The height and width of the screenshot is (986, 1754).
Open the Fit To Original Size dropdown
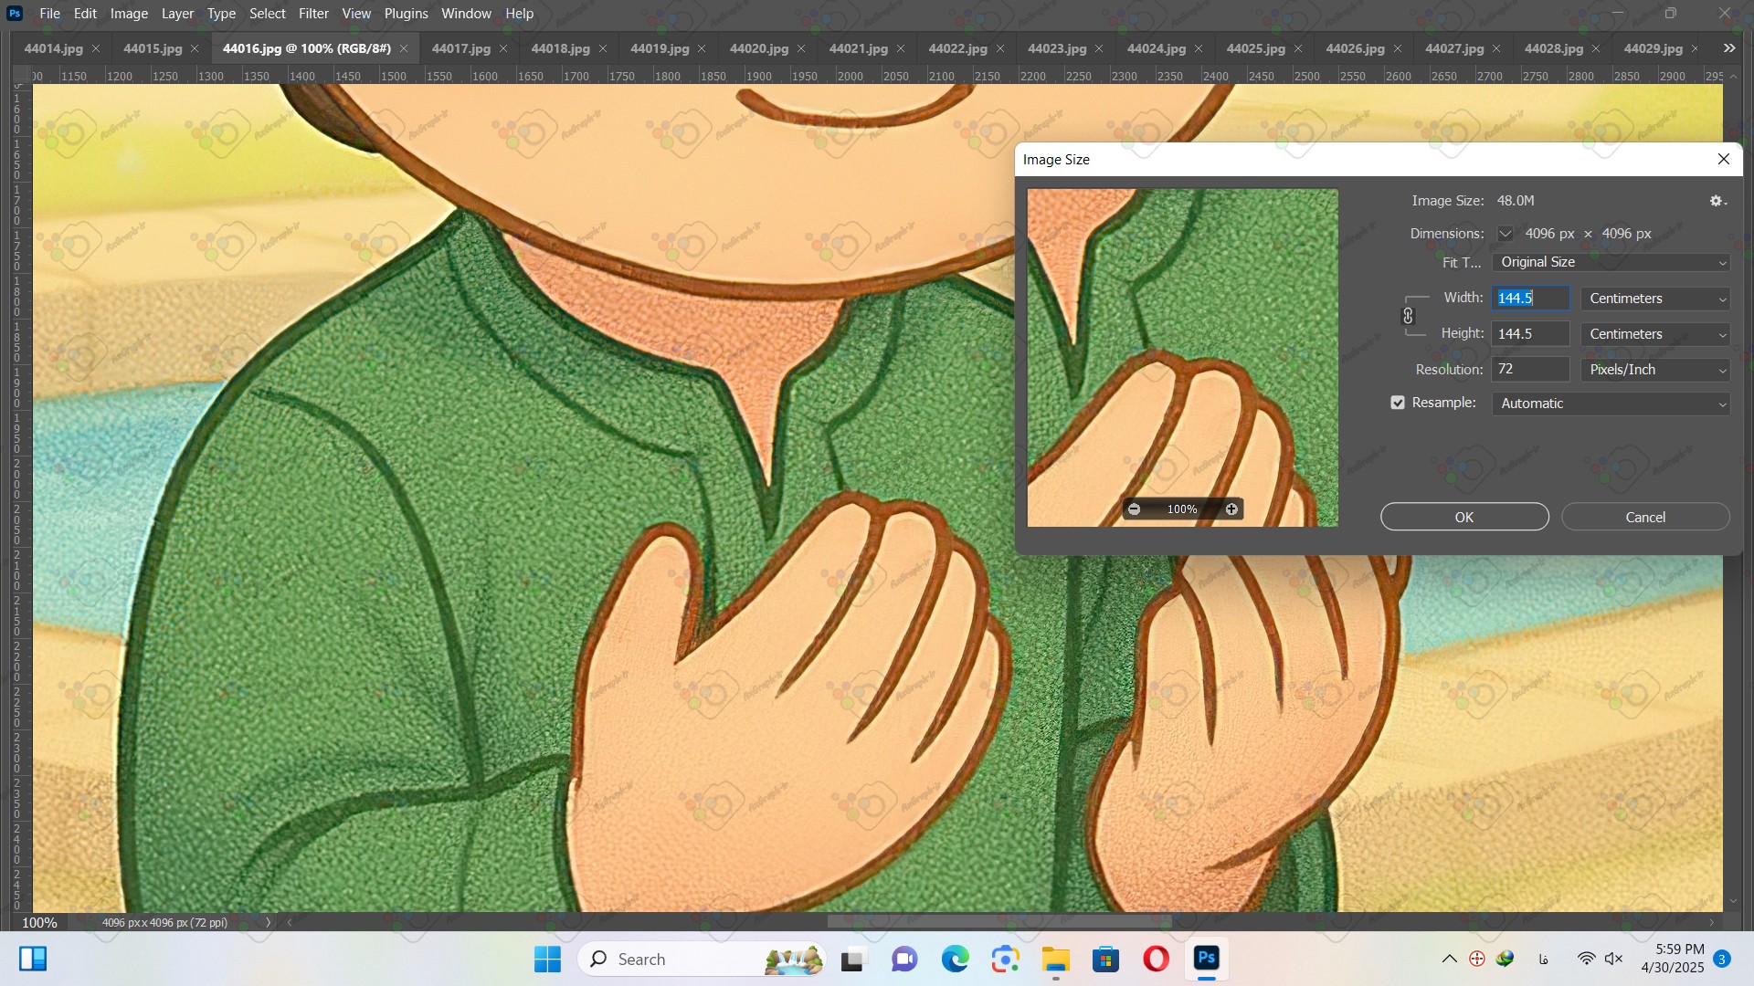point(1611,262)
